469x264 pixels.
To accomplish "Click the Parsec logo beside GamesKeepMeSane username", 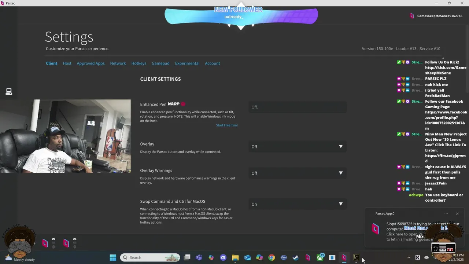I will [x=412, y=16].
